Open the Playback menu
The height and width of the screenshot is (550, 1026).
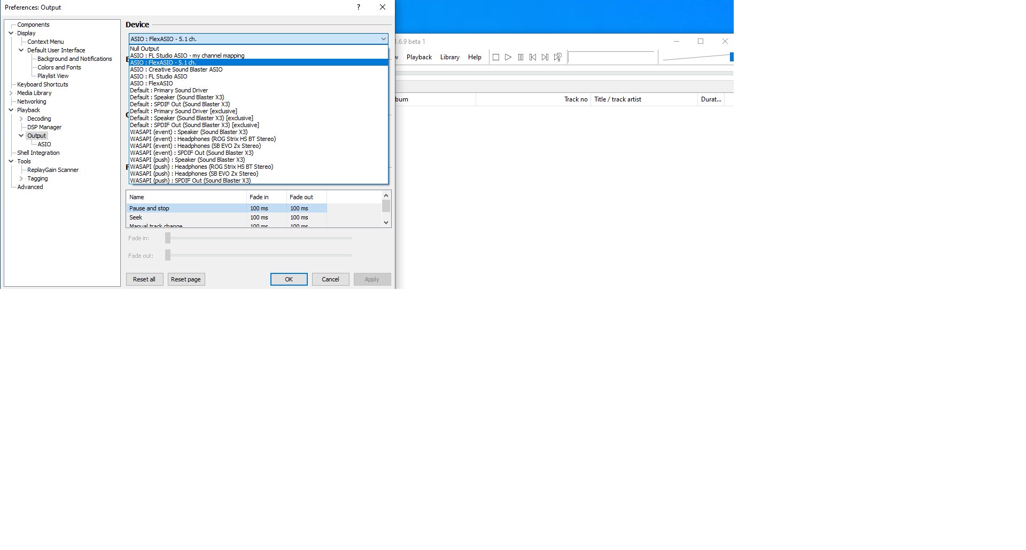tap(419, 57)
